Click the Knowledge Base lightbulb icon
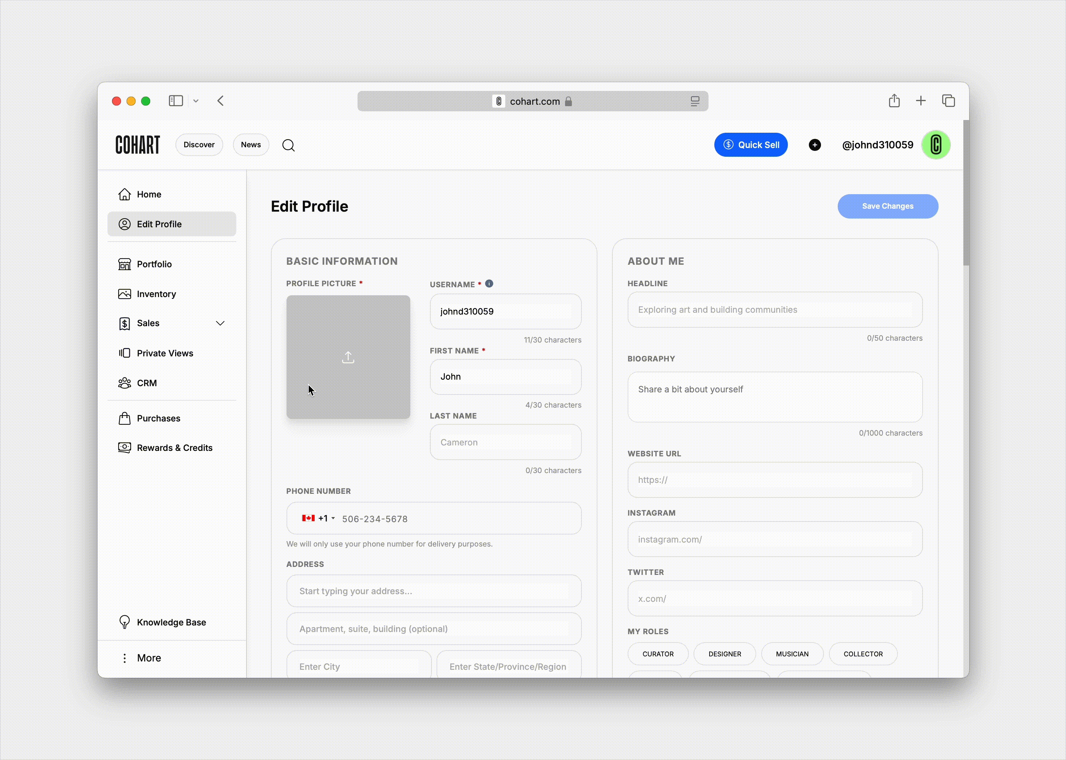Viewport: 1066px width, 760px height. [x=125, y=622]
